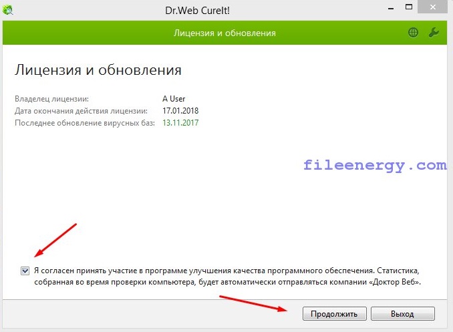Select the license expiry date 17.01.2018
Image resolution: width=453 pixels, height=332 pixels.
pyautogui.click(x=180, y=111)
